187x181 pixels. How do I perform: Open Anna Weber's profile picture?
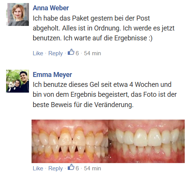18,14
